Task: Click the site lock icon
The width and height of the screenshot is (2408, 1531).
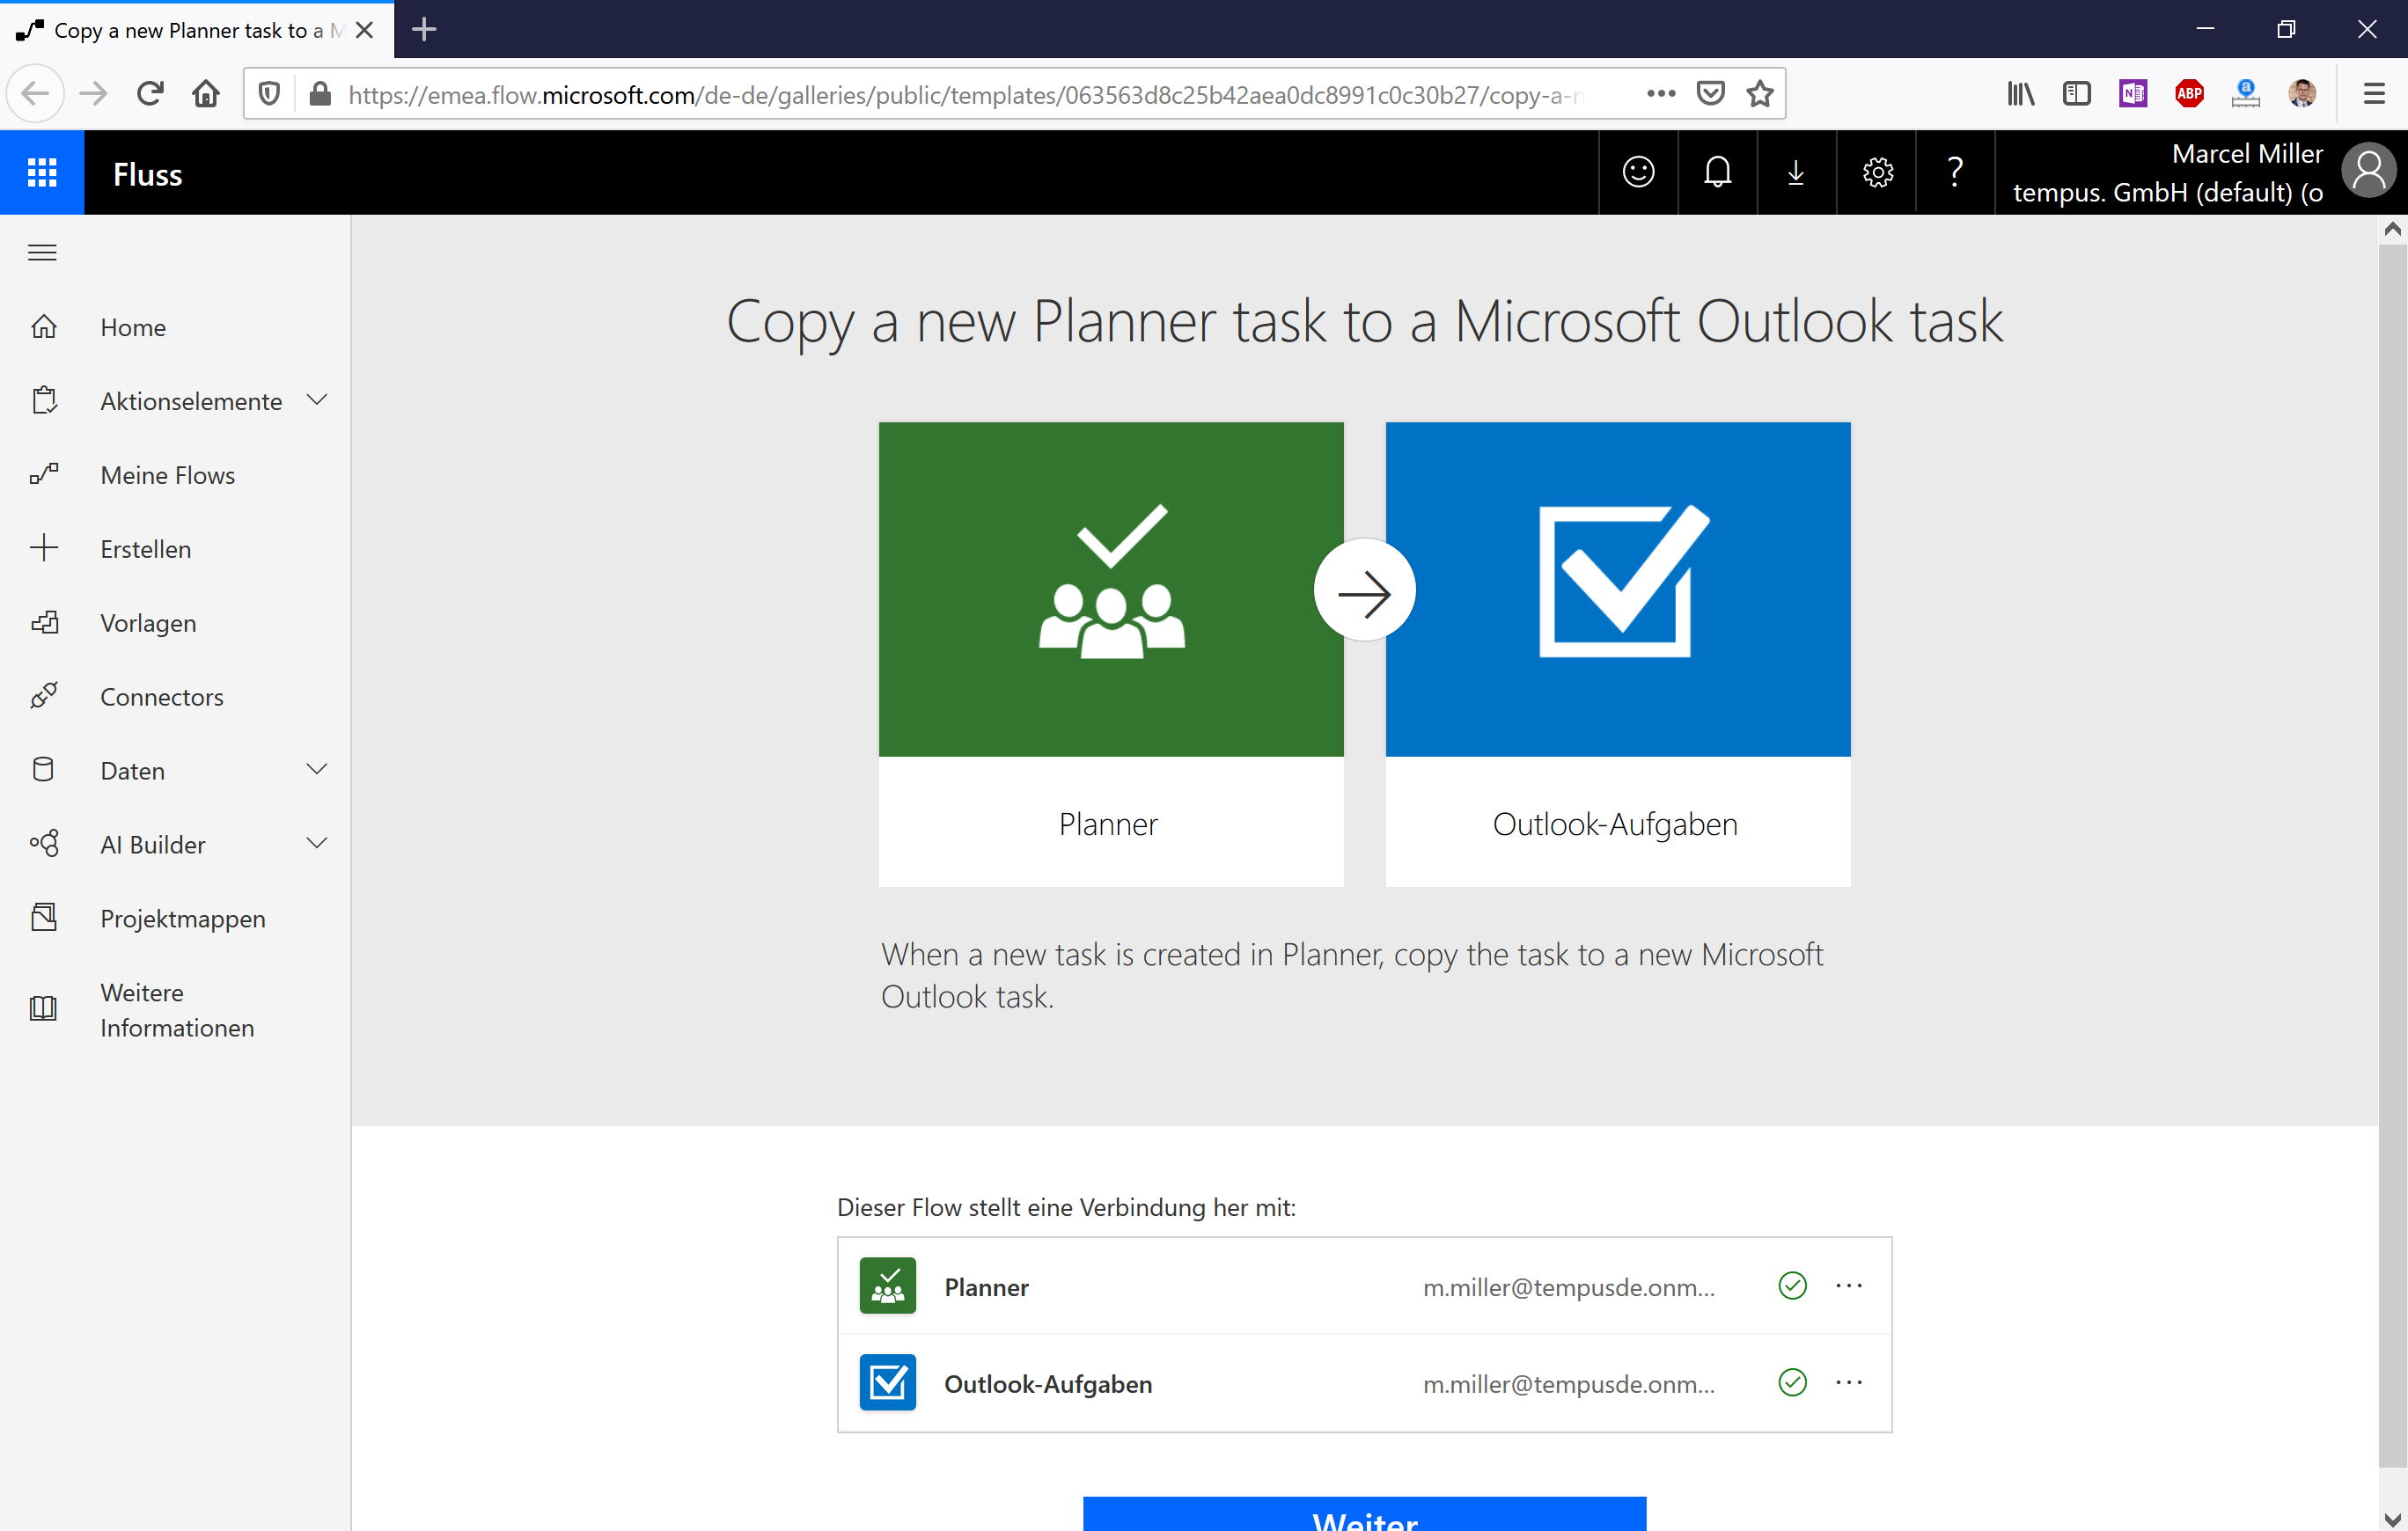Action: 320,94
